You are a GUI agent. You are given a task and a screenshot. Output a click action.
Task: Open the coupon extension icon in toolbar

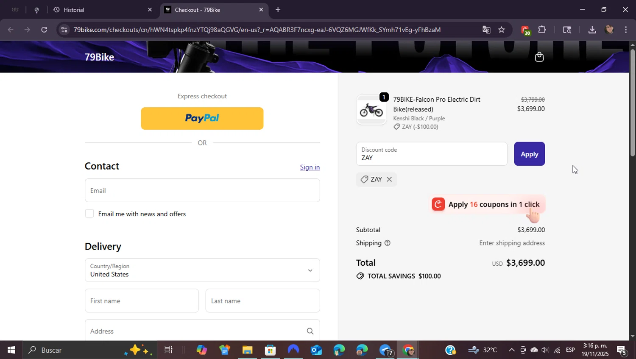pyautogui.click(x=525, y=30)
